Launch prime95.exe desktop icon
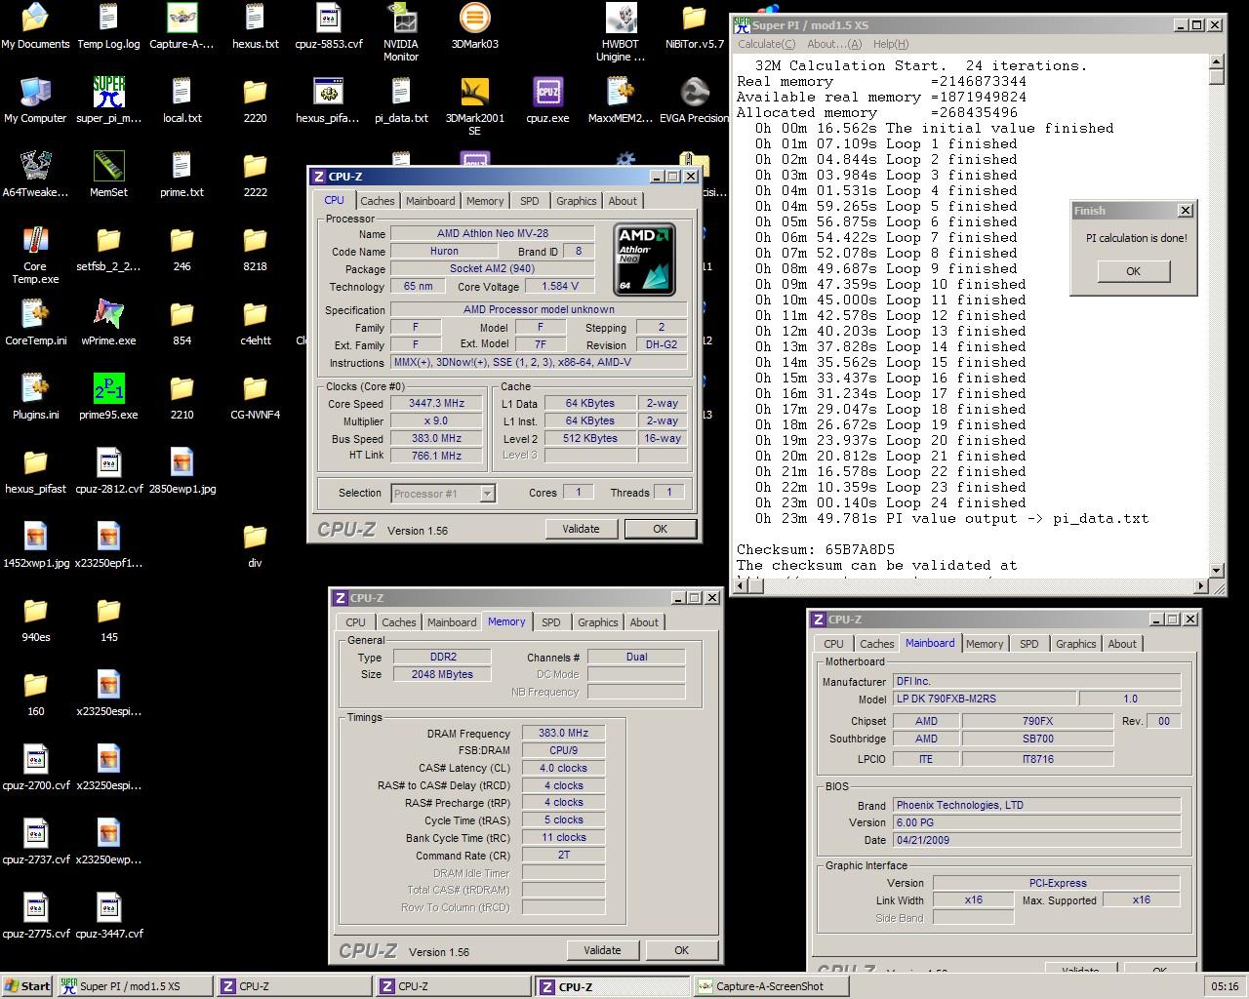This screenshot has width=1249, height=999. pos(108,398)
